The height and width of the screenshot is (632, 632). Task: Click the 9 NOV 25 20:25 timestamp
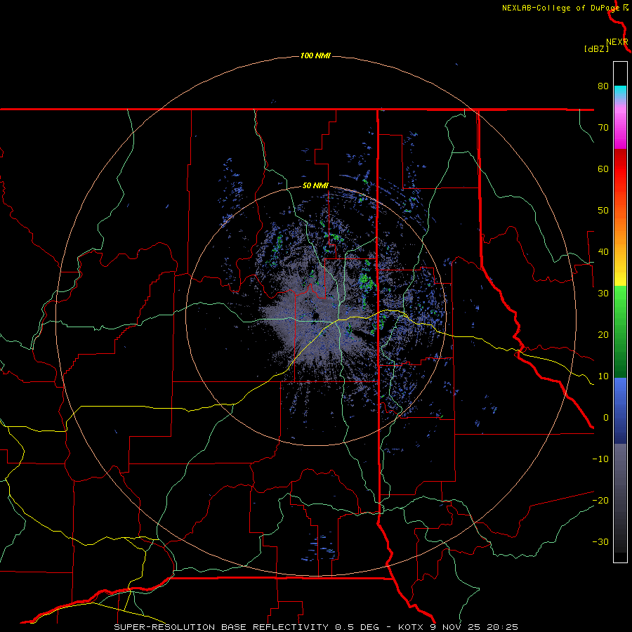click(x=475, y=627)
